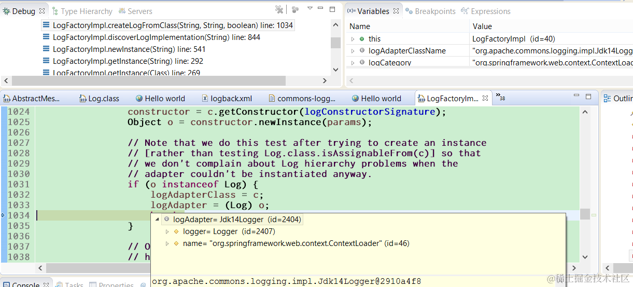Click left arrow of editor horizontal scrollbar
The height and width of the screenshot is (287, 633).
pos(41,267)
